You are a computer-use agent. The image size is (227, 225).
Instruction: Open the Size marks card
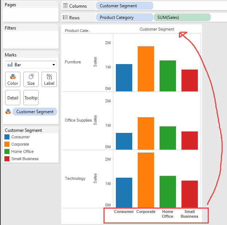[31, 79]
